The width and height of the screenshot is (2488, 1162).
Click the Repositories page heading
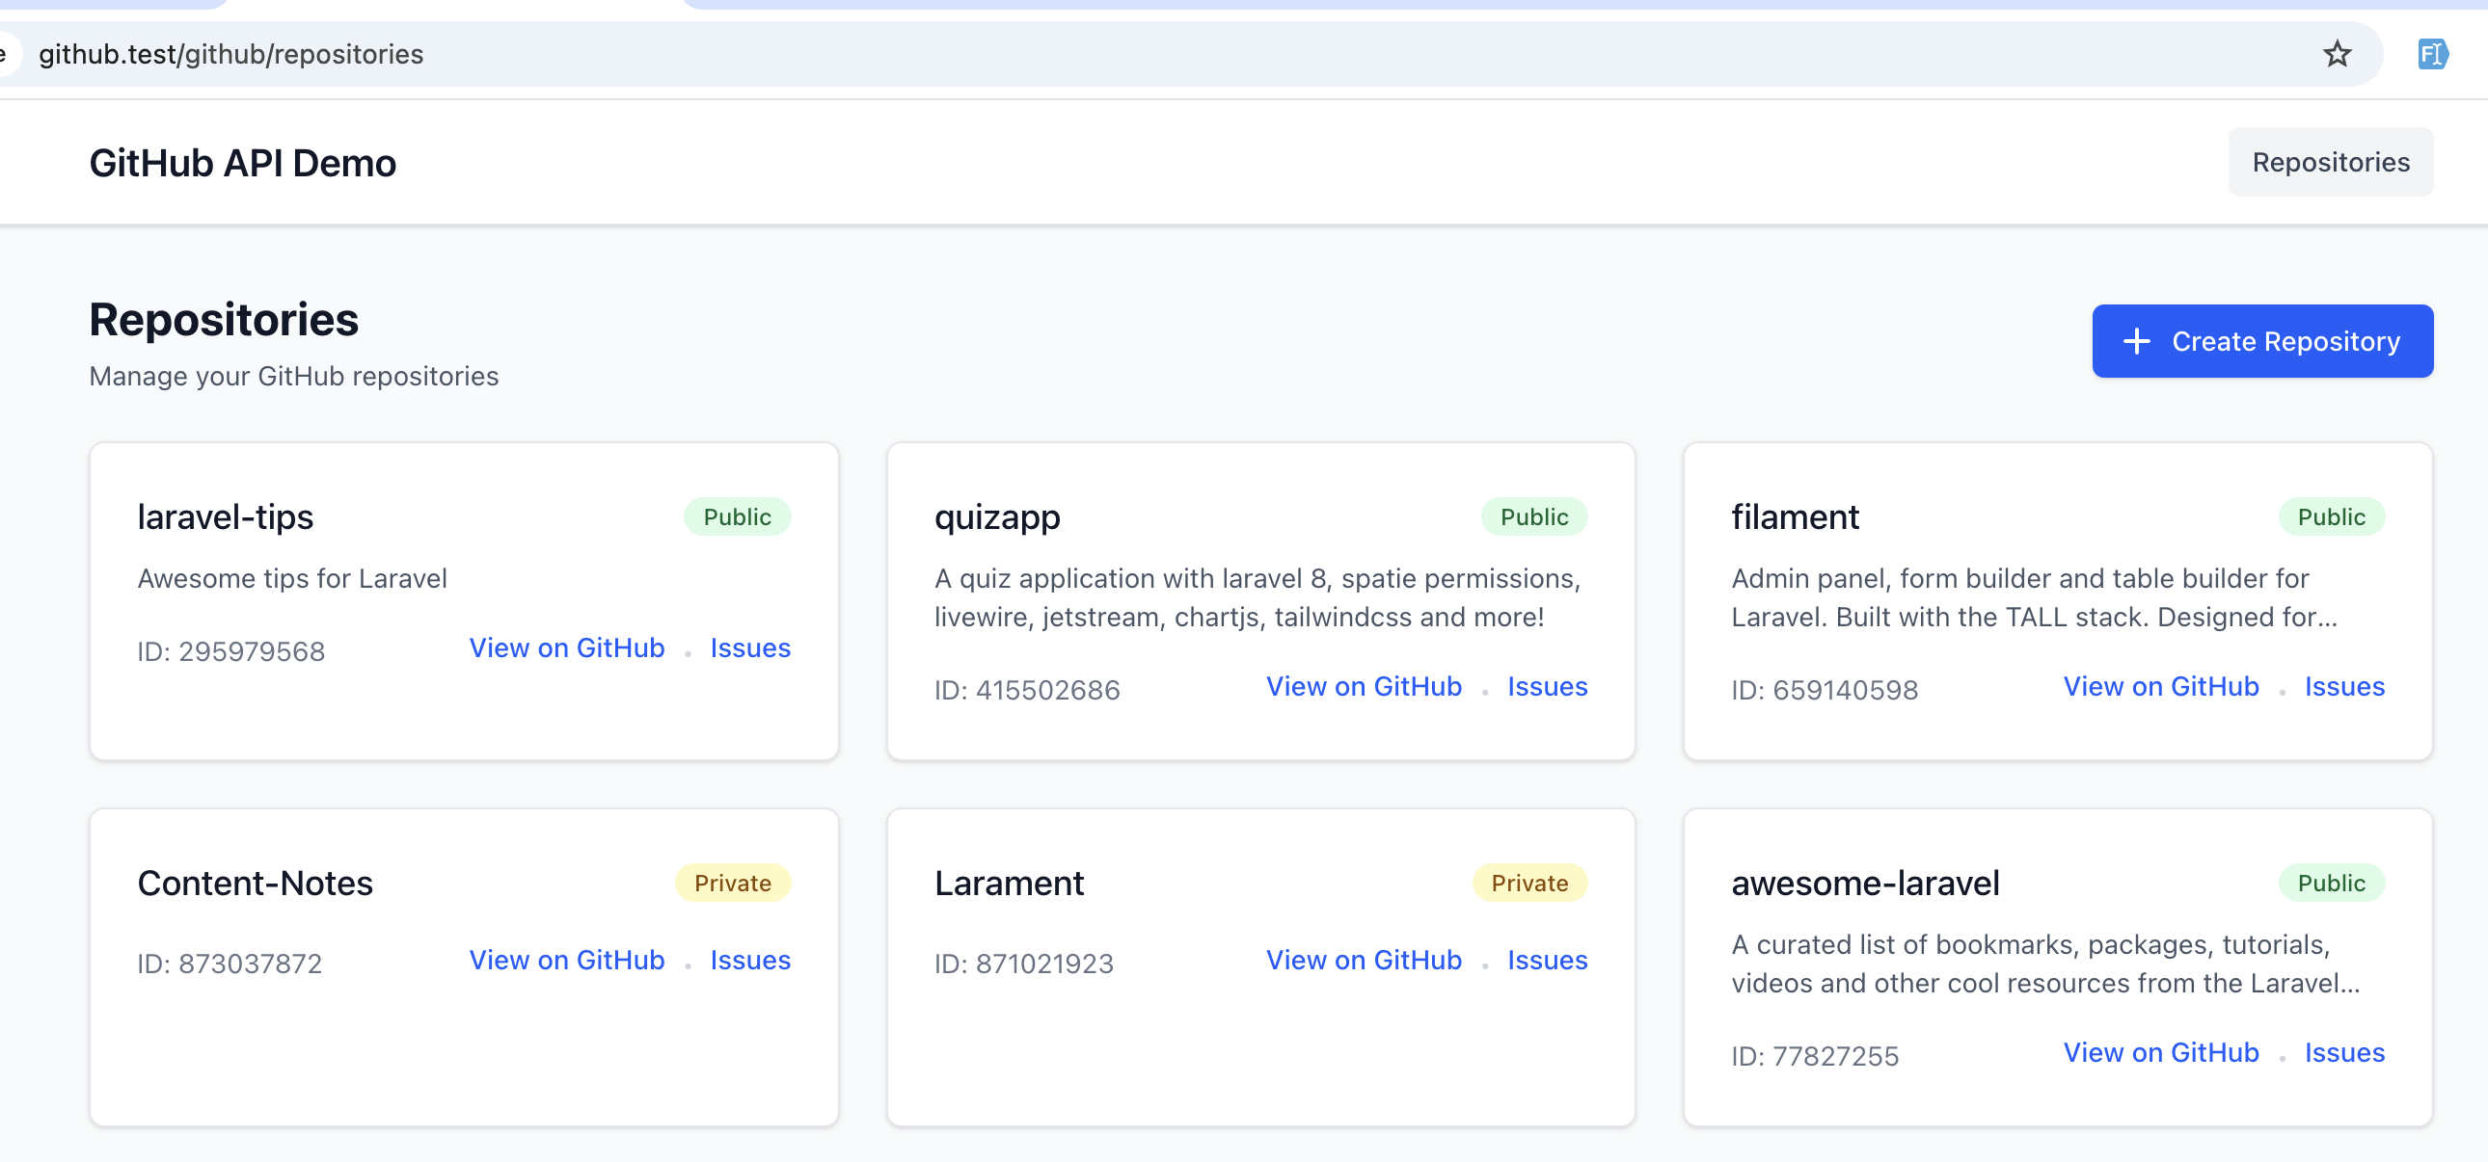click(224, 320)
